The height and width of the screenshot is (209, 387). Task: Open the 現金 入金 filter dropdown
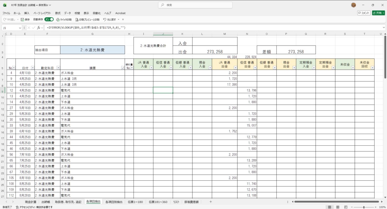(x=210, y=68)
